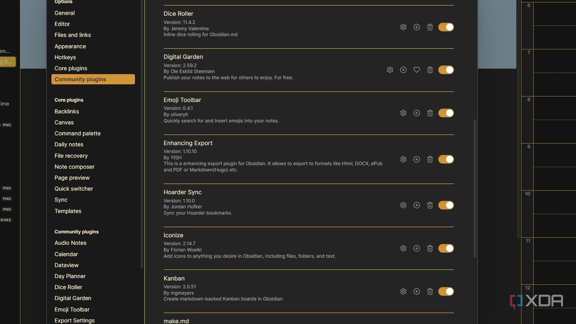The height and width of the screenshot is (324, 576).
Task: Go to the Hotkeys settings tab
Action: 65,57
